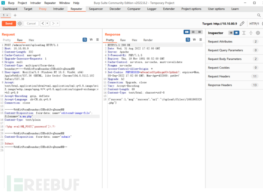The width and height of the screenshot is (263, 194).
Task: Click Inspector expand all sections icon
Action: pyautogui.click(x=244, y=33)
